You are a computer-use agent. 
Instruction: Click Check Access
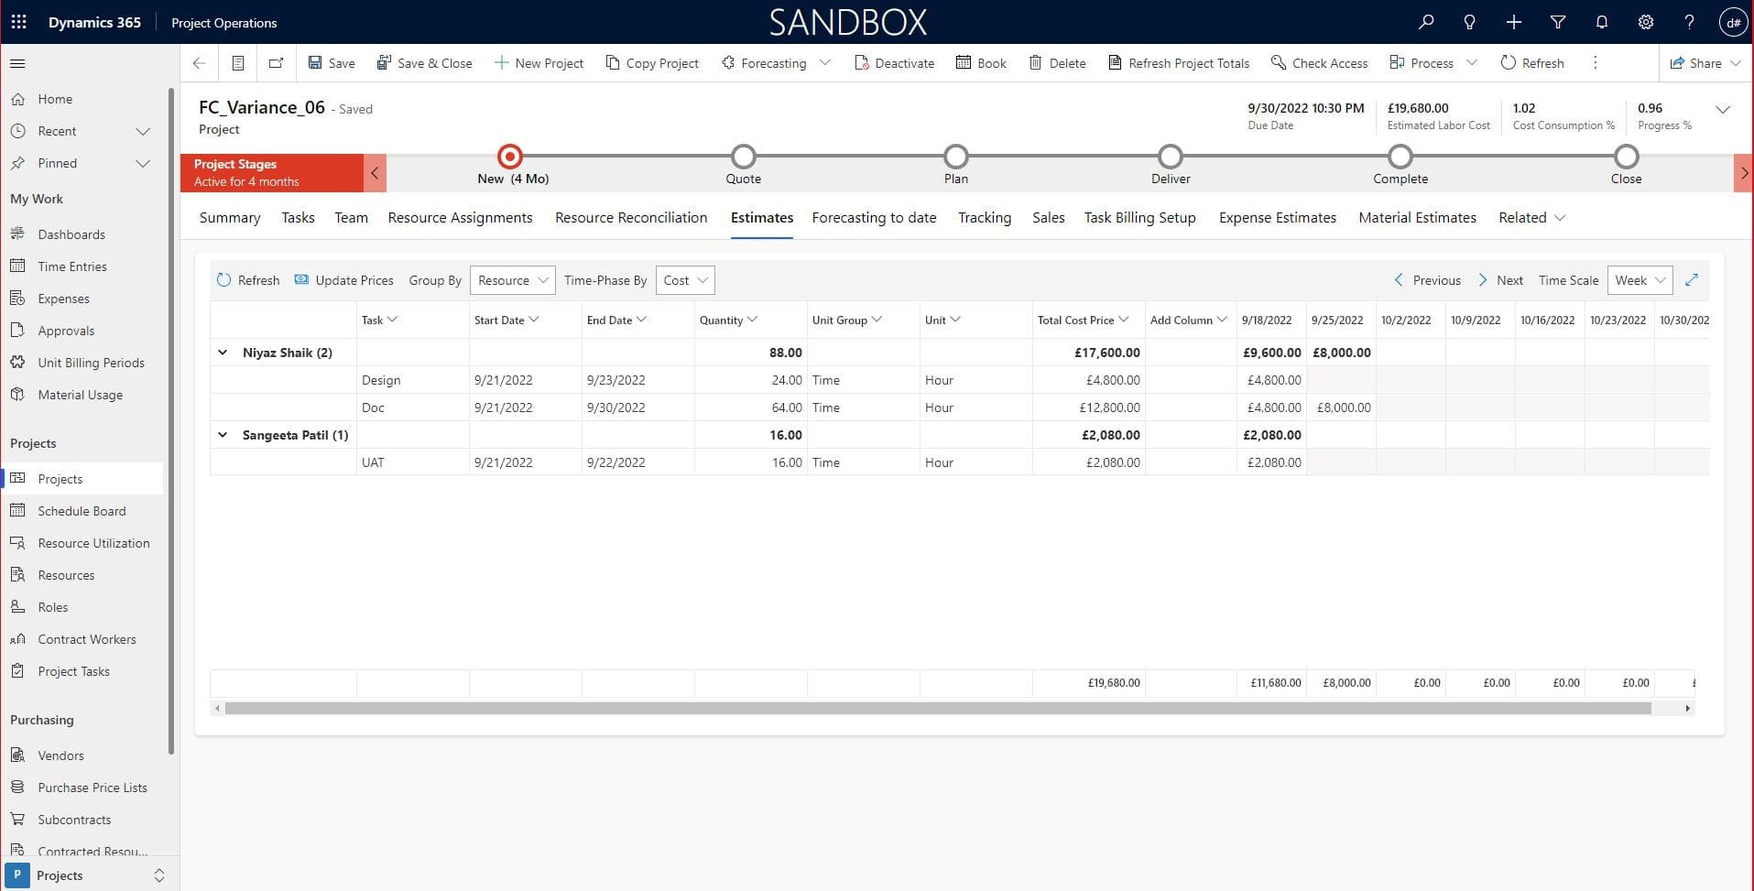(x=1319, y=63)
